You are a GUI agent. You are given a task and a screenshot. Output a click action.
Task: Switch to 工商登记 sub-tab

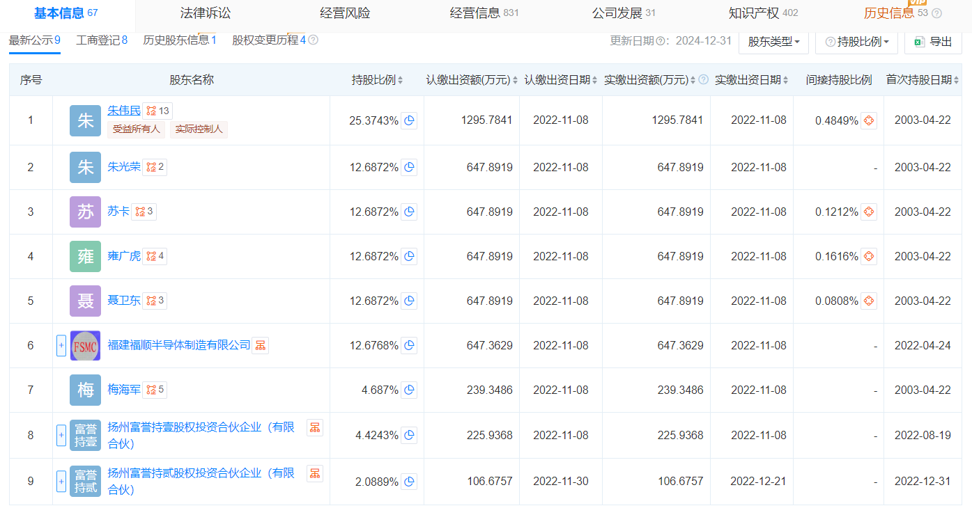click(102, 40)
